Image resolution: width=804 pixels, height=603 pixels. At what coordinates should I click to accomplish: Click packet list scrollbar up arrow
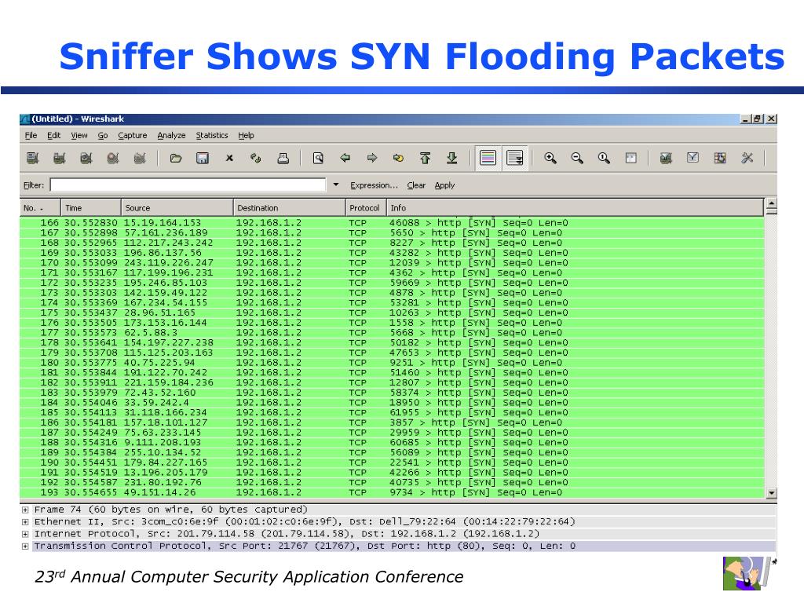click(x=771, y=203)
